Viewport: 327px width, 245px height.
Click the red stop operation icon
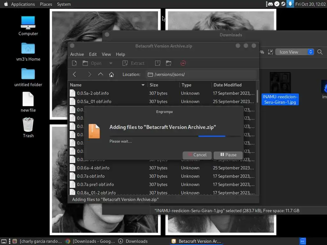[x=183, y=63]
